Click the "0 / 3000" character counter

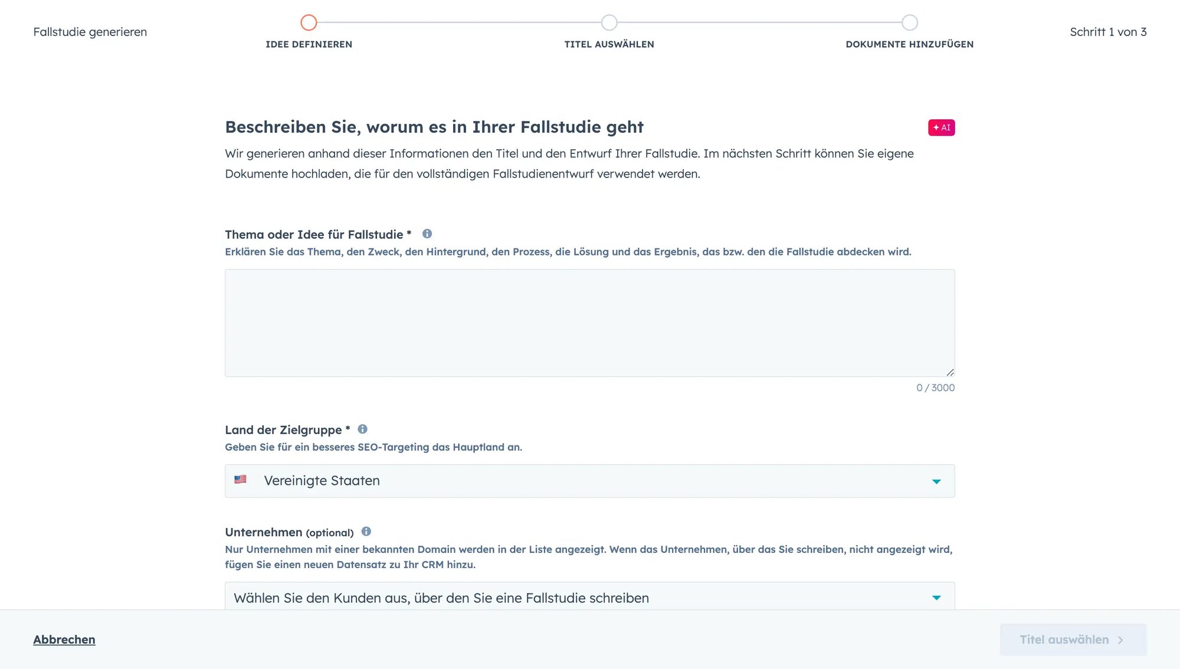pos(935,388)
